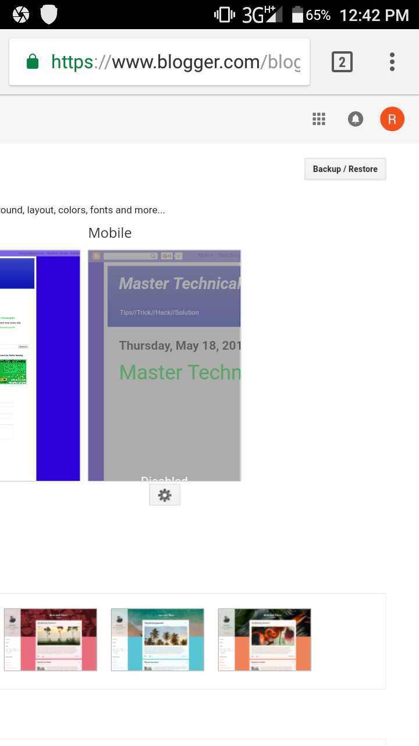This screenshot has width=419, height=746.
Task: Open Chrome tab switcher showing 2 tabs
Action: click(x=342, y=62)
